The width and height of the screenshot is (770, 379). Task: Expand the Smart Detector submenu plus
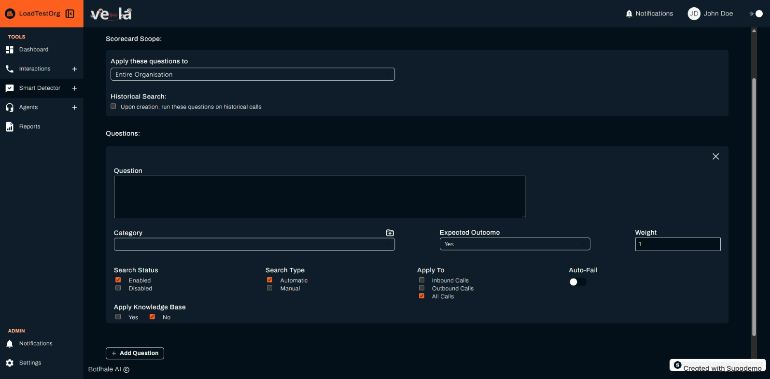tap(74, 88)
